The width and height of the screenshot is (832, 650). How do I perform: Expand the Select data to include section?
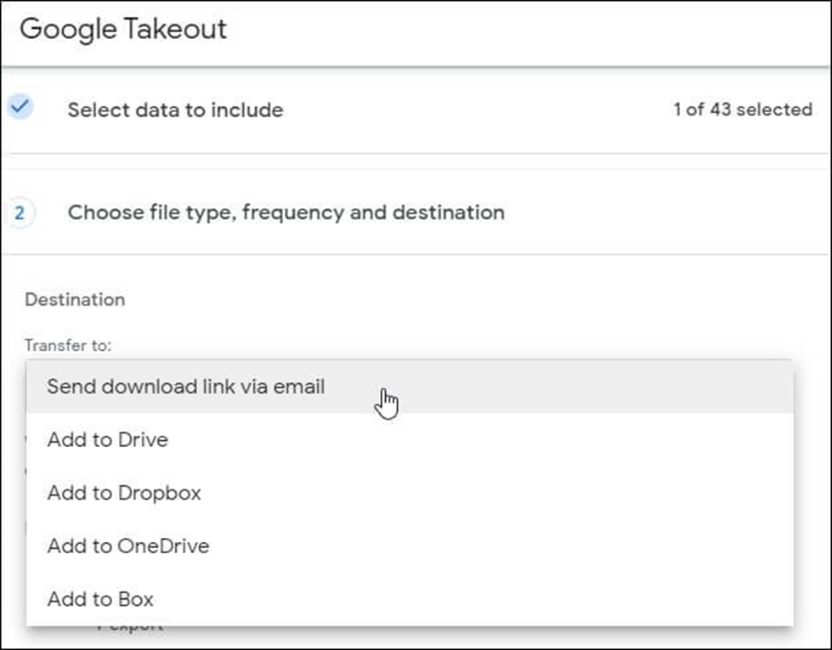click(x=175, y=110)
